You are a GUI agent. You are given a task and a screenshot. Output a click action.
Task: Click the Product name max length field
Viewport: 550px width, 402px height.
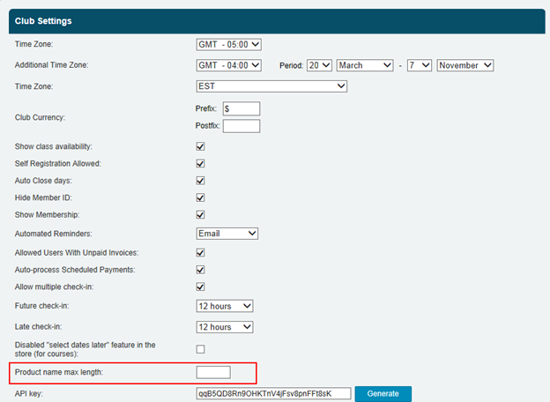213,373
